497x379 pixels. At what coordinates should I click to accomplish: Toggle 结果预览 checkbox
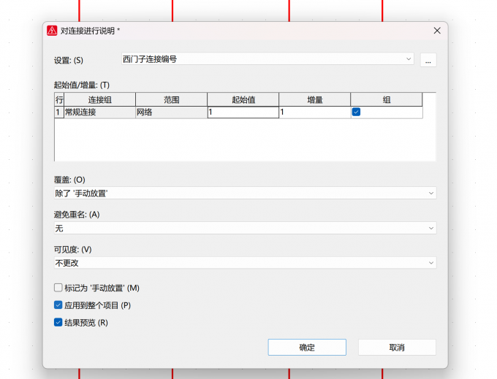(58, 322)
